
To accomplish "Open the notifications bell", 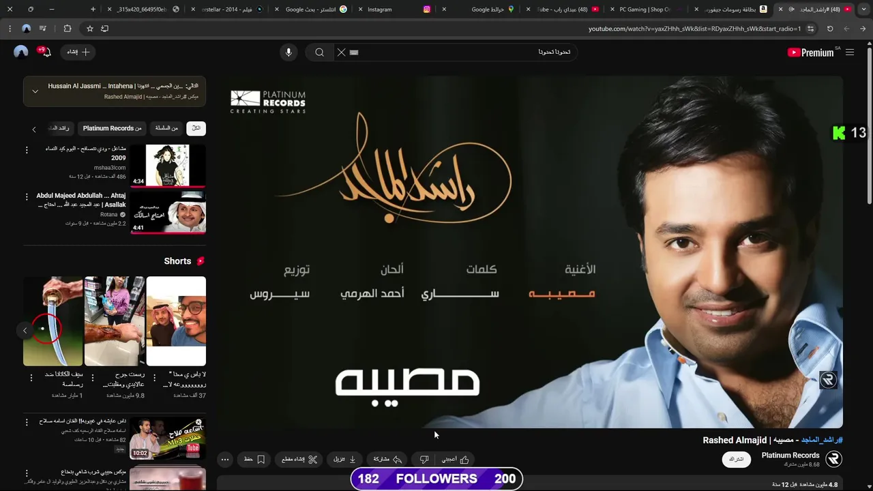I will coord(45,52).
